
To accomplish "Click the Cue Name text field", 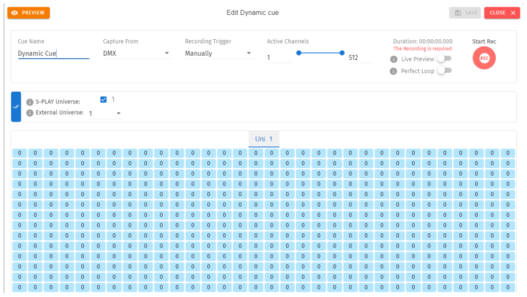I will (x=54, y=54).
